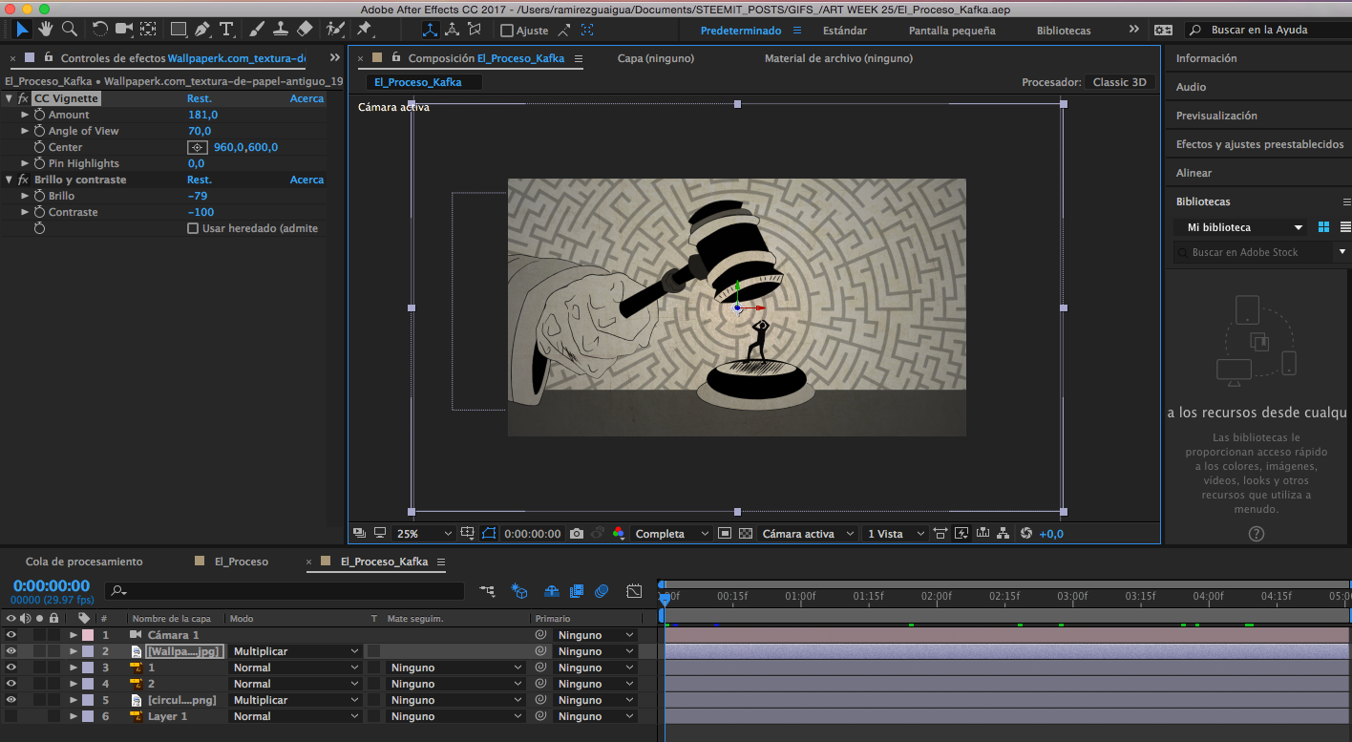
Task: Hide layer 4 named 2
Action: click(11, 684)
